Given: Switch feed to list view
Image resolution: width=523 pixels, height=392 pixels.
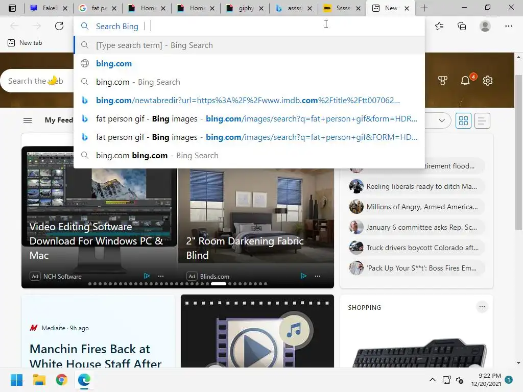Looking at the screenshot, I should pos(482,120).
